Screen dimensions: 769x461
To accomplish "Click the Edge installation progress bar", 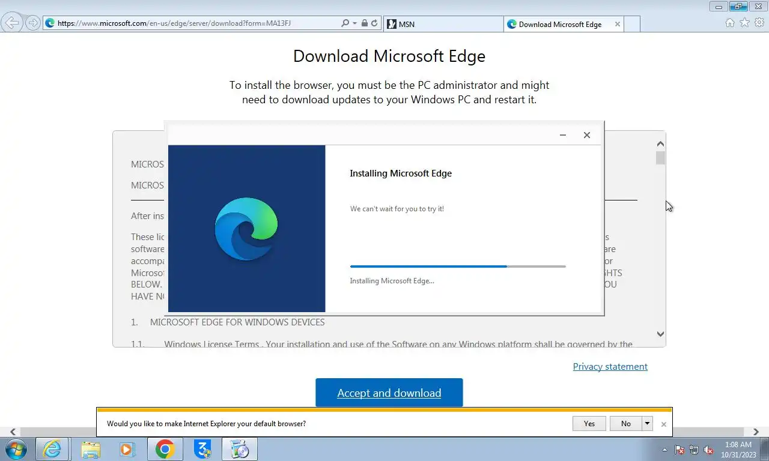I will coord(458,266).
